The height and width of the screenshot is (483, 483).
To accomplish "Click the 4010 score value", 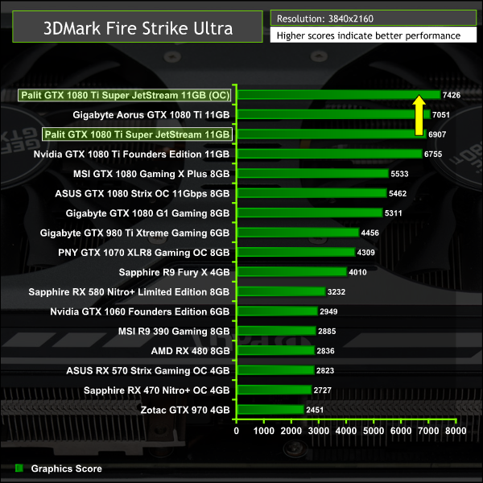I will [x=357, y=272].
